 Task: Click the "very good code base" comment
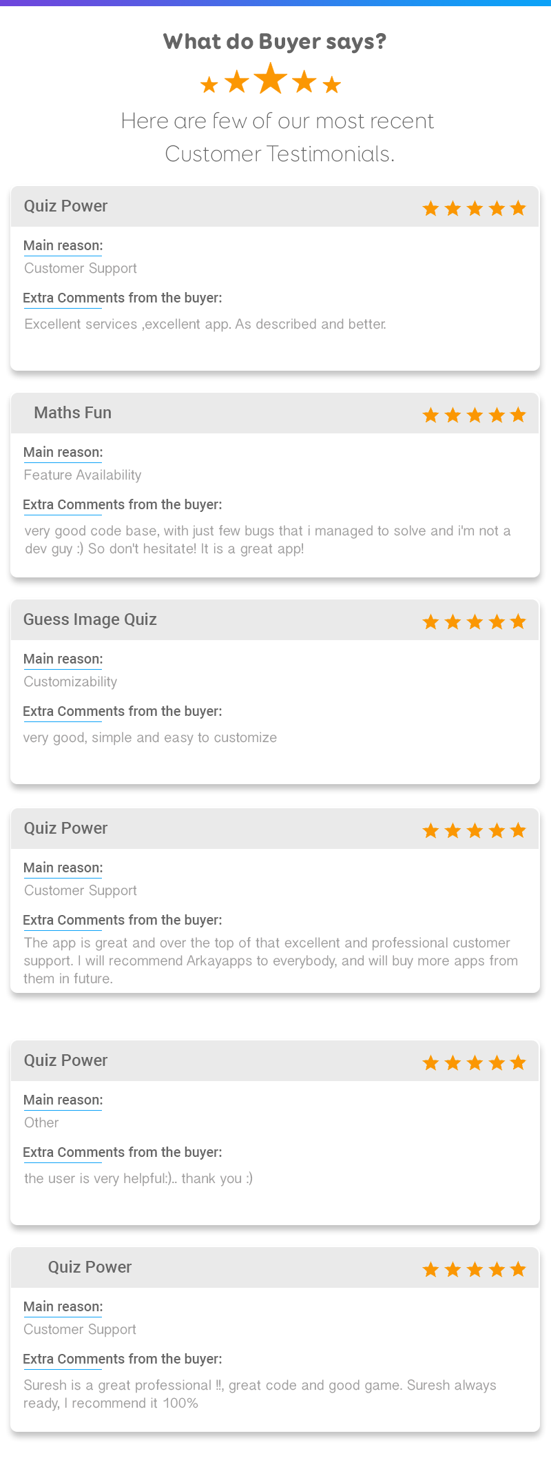267,540
